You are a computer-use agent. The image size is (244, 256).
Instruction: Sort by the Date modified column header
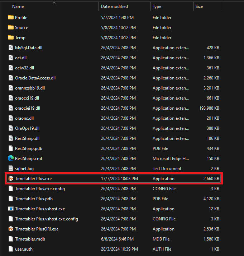point(115,6)
